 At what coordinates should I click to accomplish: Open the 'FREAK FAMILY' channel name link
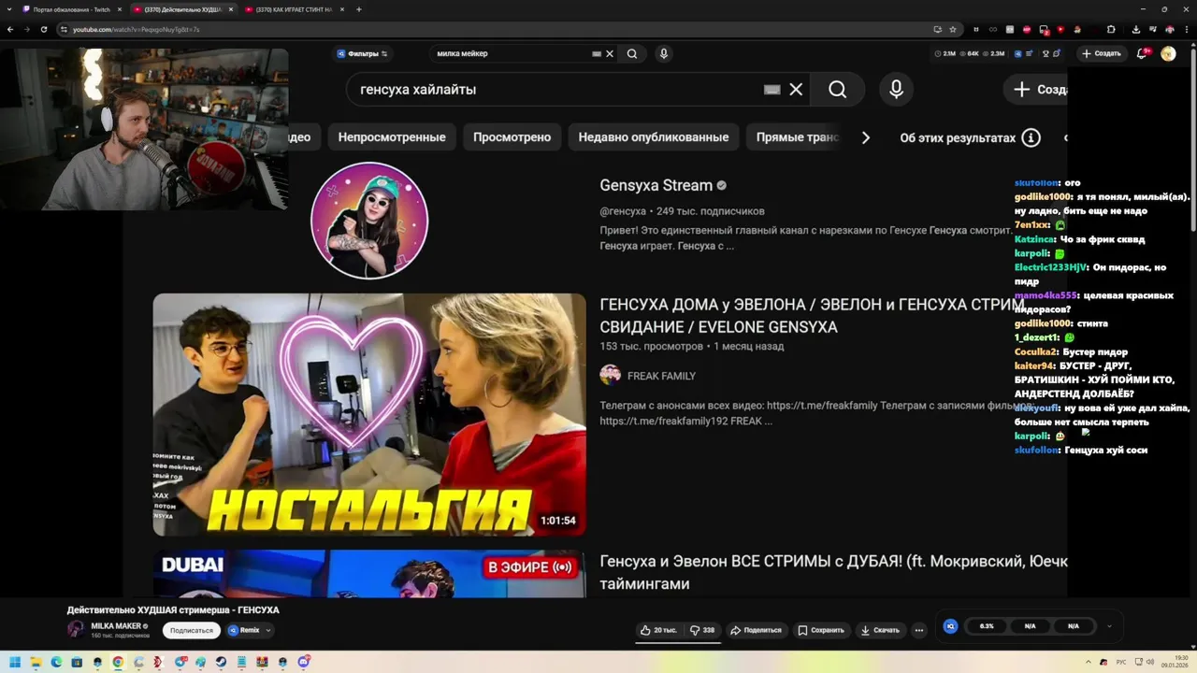661,376
